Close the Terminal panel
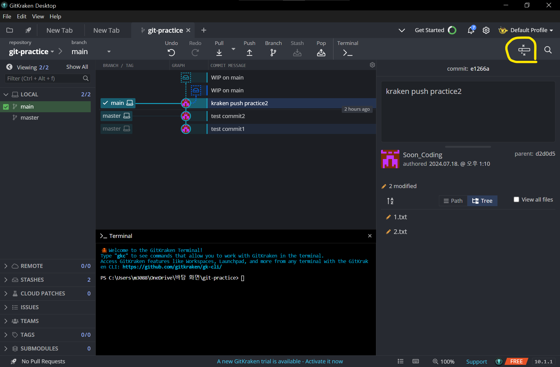The height and width of the screenshot is (367, 560). coord(370,236)
